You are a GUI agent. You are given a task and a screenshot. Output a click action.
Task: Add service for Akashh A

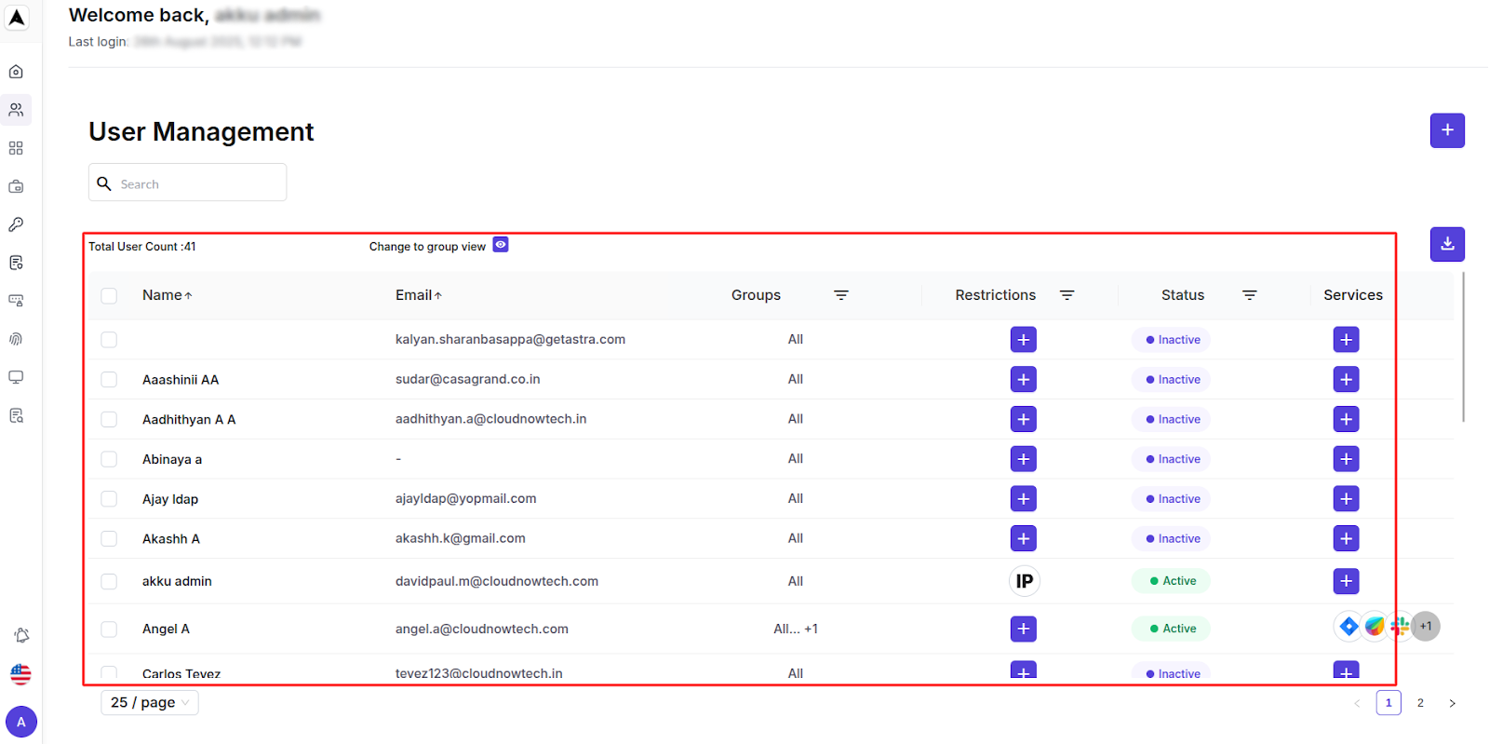(1347, 538)
